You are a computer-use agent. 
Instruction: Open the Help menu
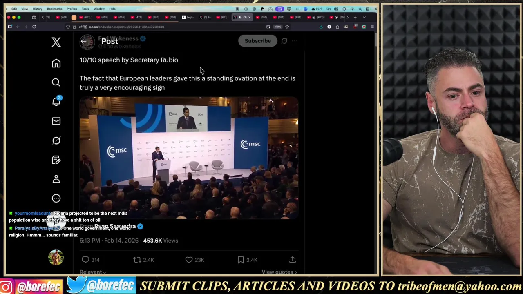(x=112, y=9)
